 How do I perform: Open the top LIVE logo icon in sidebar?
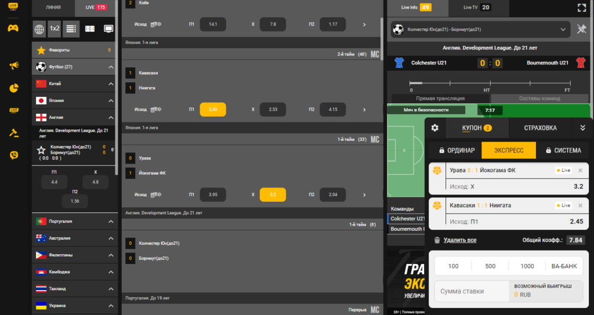pyautogui.click(x=13, y=6)
